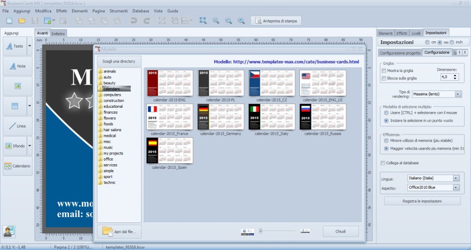This screenshot has width=471, height=250.
Task: Click the large thumbnails icon beside slider
Action: [247, 232]
